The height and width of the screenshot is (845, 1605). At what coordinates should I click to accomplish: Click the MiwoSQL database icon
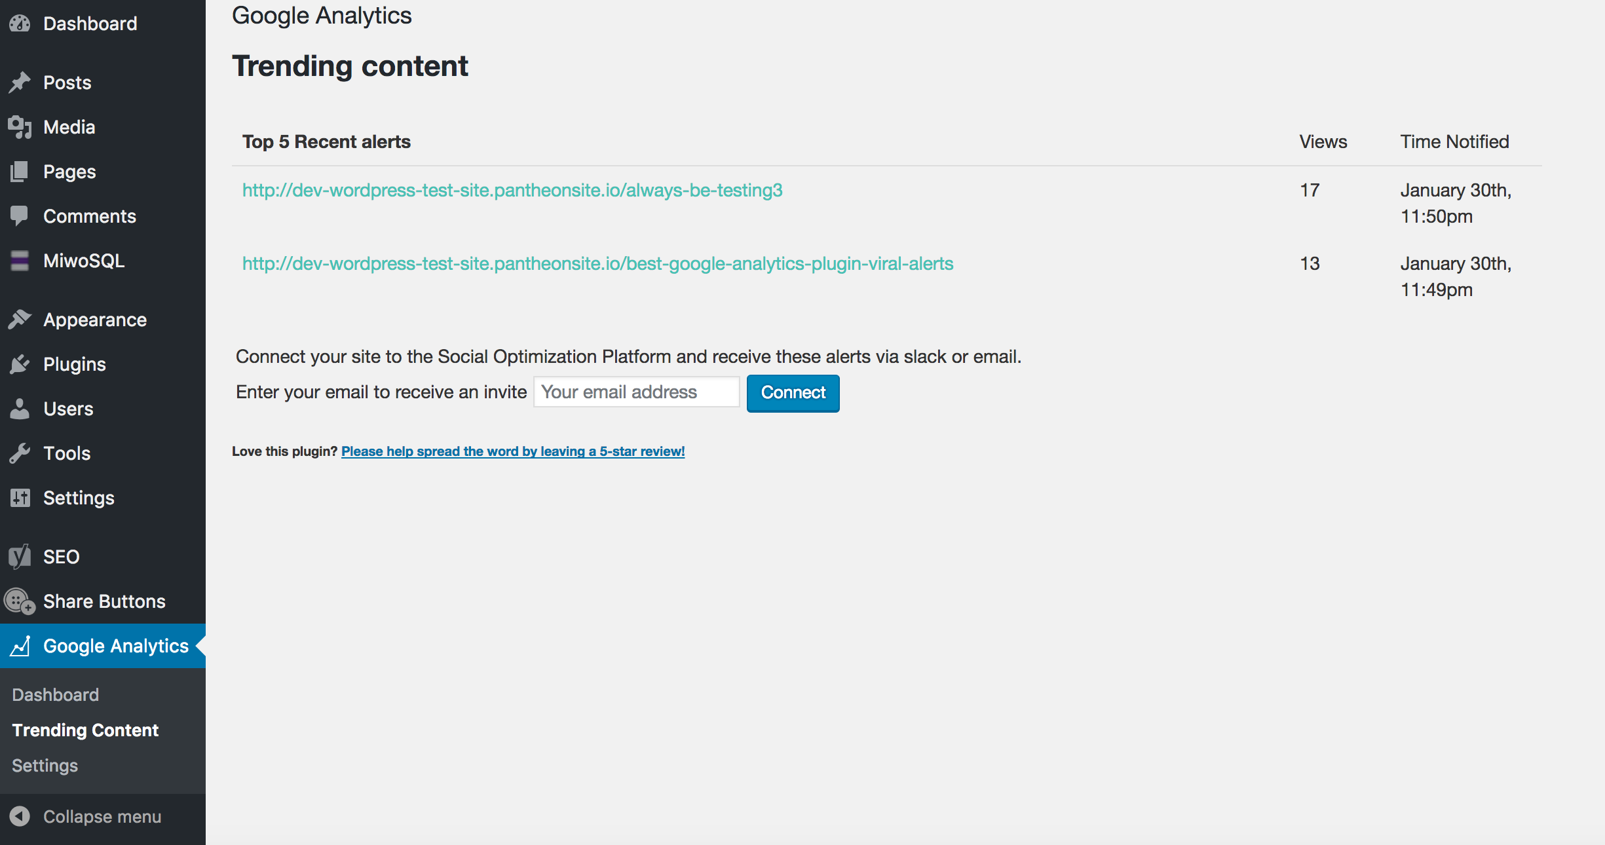(20, 261)
